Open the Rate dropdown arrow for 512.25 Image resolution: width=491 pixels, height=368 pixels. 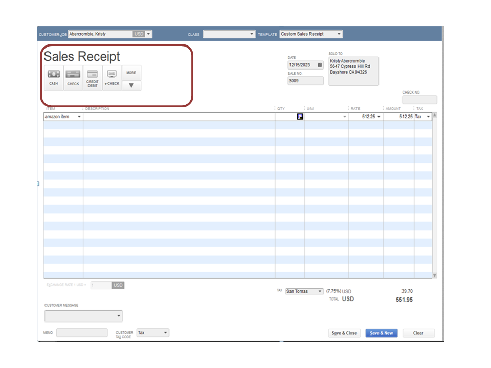coord(379,117)
